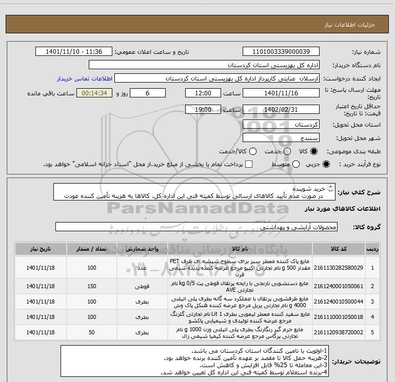Click the deadline time field 12:00
395x382 pixels.
pos(203,93)
